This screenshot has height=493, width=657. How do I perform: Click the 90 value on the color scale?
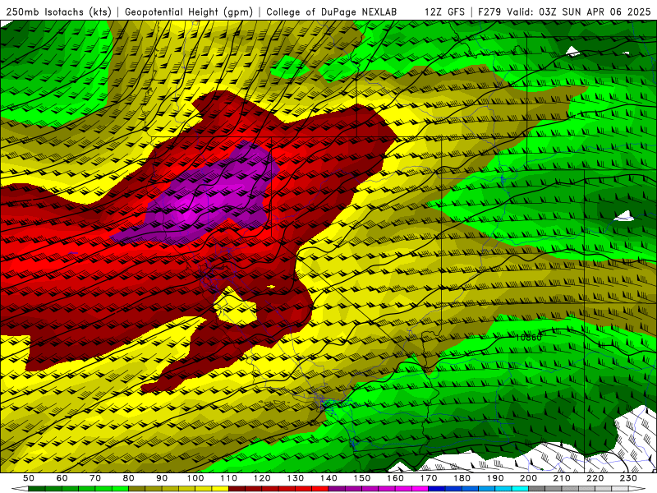pos(162,478)
